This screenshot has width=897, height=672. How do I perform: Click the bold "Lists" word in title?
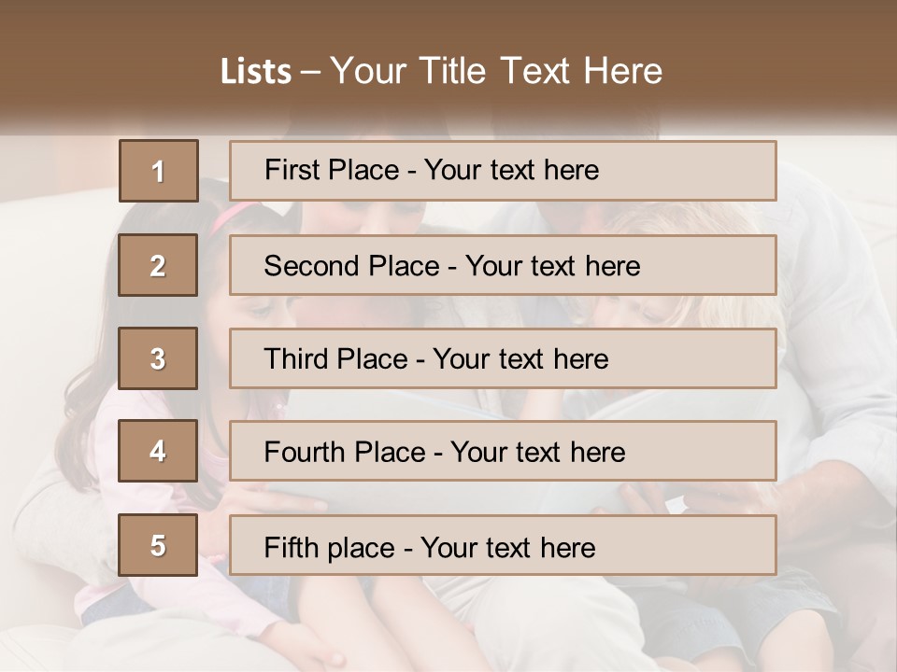(x=255, y=71)
